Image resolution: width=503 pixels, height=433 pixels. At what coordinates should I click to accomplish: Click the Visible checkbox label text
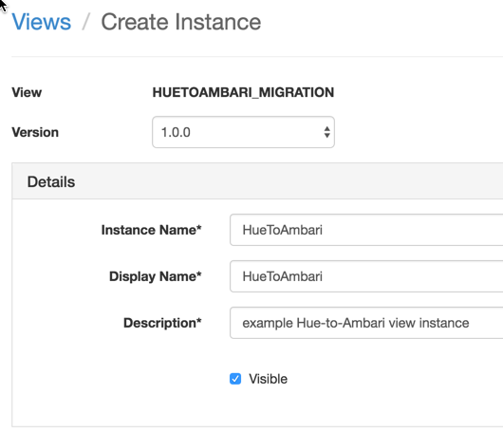click(269, 379)
